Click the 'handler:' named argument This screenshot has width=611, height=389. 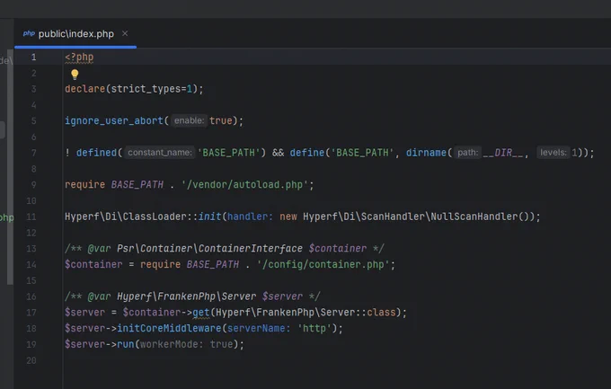click(250, 217)
